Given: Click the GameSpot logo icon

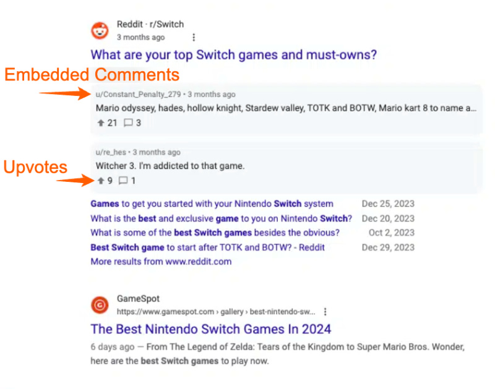Looking at the screenshot, I should click(x=100, y=305).
